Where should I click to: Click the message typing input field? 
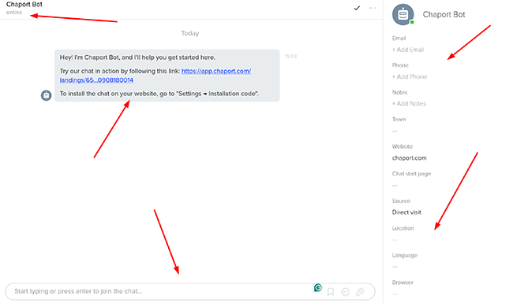click(190, 291)
